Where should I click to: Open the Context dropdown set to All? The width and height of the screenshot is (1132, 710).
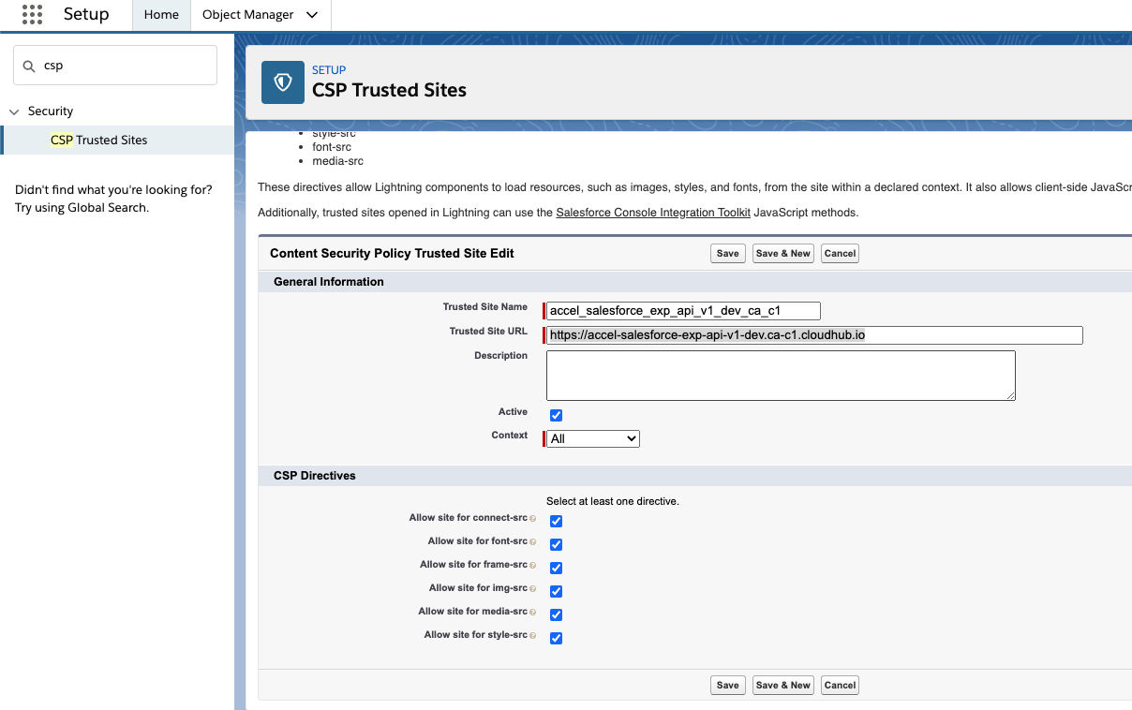click(x=593, y=438)
